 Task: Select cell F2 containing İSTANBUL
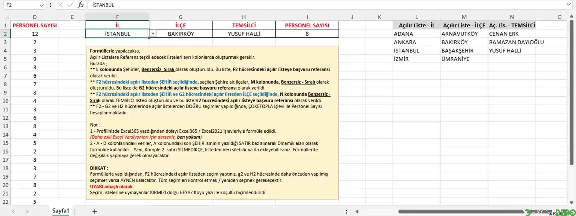117,34
